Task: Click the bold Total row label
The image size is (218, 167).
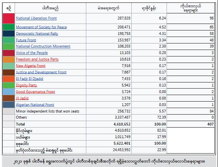Action: click(x=20, y=124)
